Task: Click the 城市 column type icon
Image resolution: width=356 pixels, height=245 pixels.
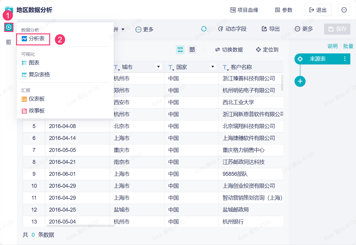Action: pyautogui.click(x=117, y=67)
